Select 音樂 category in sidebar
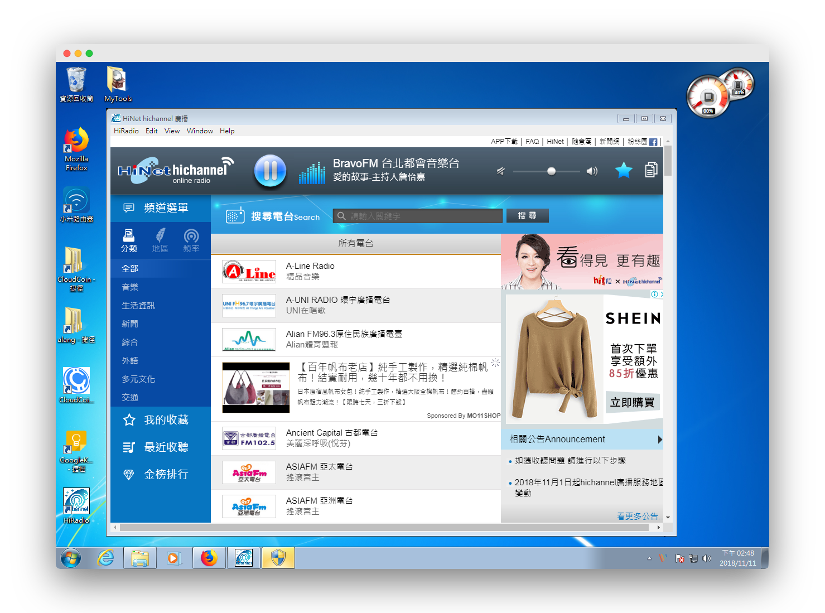The width and height of the screenshot is (825, 613). click(x=161, y=287)
